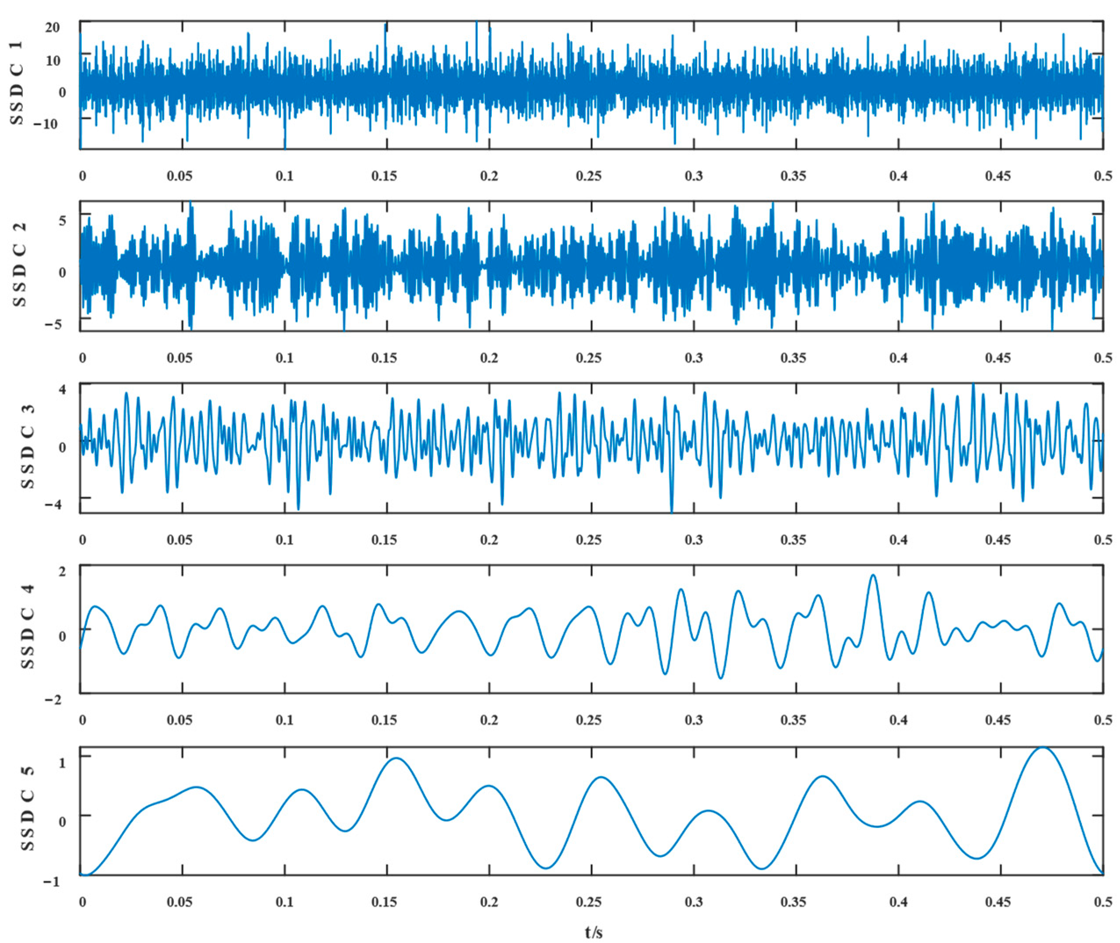1120x943 pixels.
Task: Click the 0.25 x-tick below SSDC 1 plot
Action: click(x=589, y=176)
